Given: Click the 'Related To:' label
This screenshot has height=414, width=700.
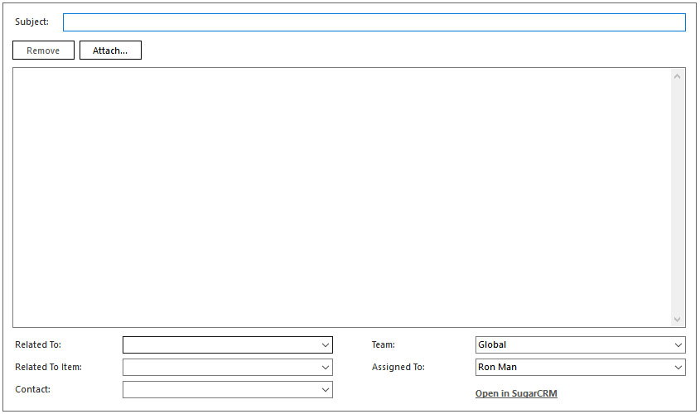Looking at the screenshot, I should pos(38,344).
